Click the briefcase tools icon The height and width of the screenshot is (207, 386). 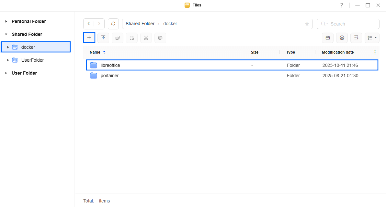[328, 38]
